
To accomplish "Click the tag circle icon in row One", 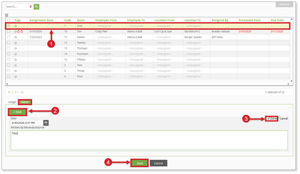I will coord(16,26).
